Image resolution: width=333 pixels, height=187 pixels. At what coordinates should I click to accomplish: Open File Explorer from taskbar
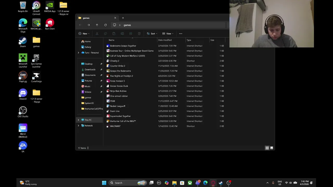174,183
